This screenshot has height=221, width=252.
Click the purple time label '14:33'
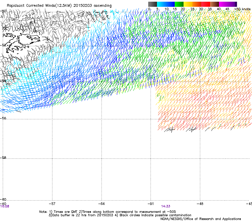[166, 206]
